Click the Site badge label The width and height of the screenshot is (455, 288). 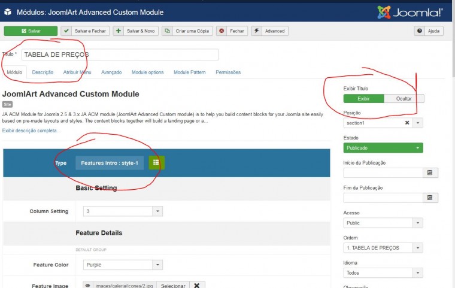tap(8, 105)
